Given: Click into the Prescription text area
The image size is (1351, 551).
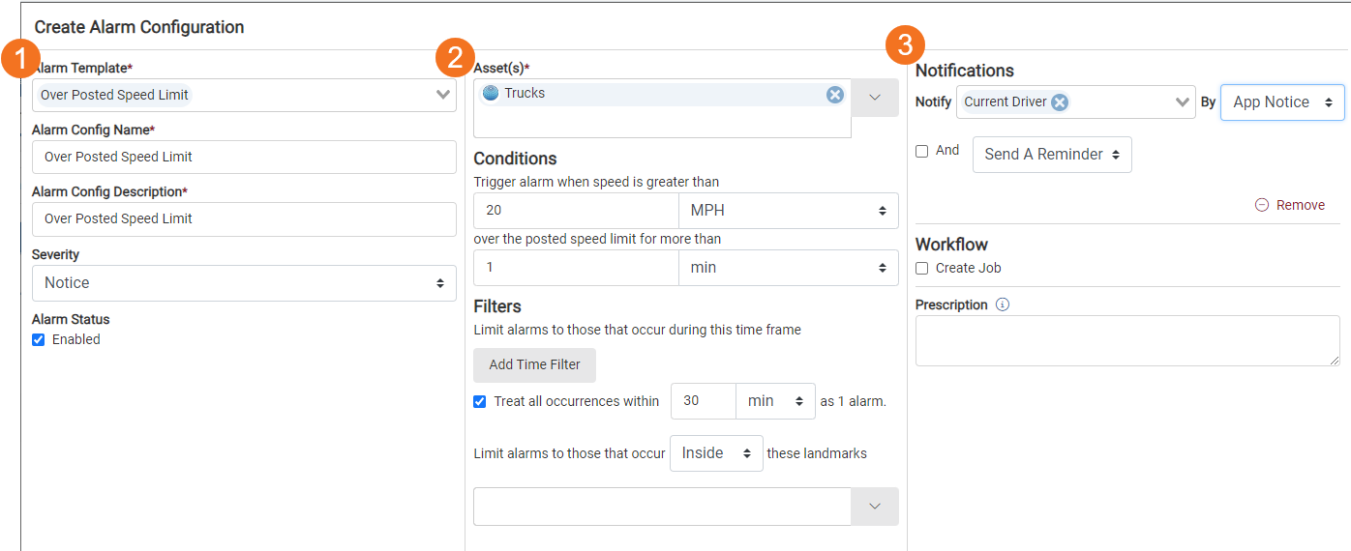Looking at the screenshot, I should click(1127, 340).
